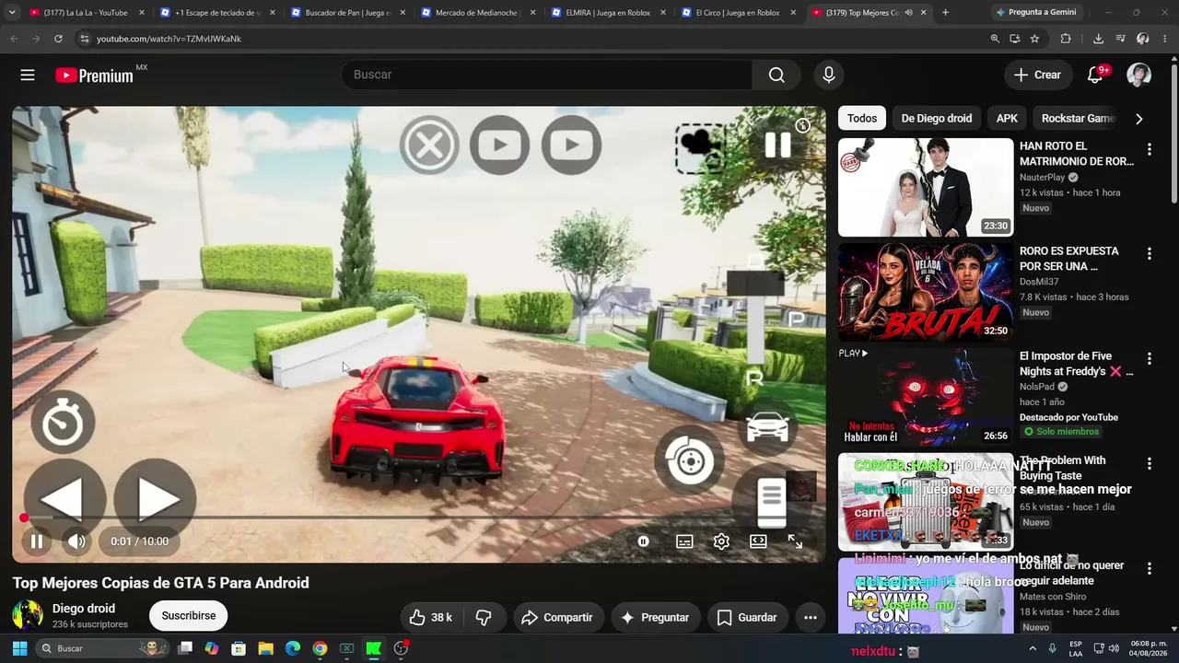This screenshot has height=663, width=1179.
Task: Subscribe with the Suscribirse button
Action: pyautogui.click(x=189, y=615)
